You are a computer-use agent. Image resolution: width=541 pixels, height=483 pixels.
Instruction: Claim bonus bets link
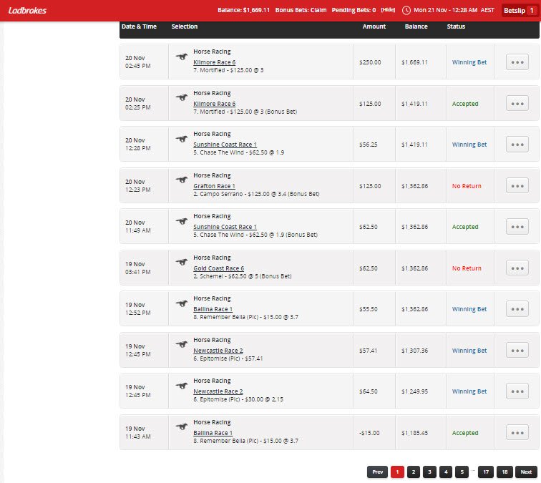[301, 10]
